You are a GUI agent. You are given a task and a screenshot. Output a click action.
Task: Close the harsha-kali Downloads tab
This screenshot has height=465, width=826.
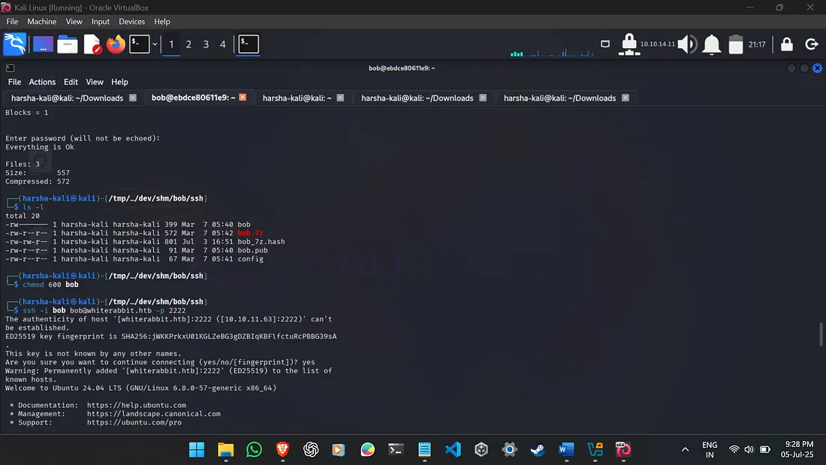pyautogui.click(x=134, y=98)
